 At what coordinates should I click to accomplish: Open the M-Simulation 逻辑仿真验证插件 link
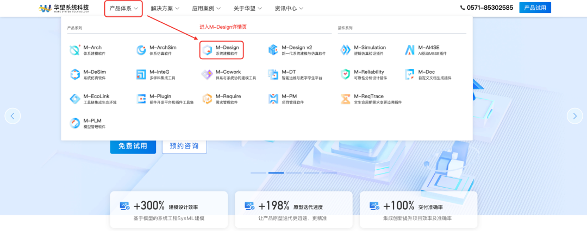363,50
